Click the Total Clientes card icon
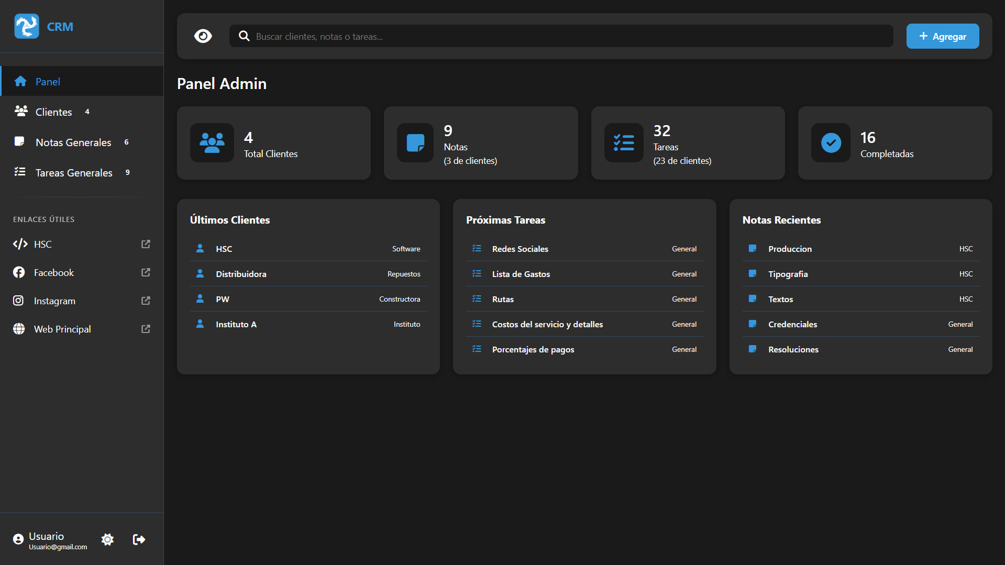Image resolution: width=1005 pixels, height=565 pixels. pos(212,142)
